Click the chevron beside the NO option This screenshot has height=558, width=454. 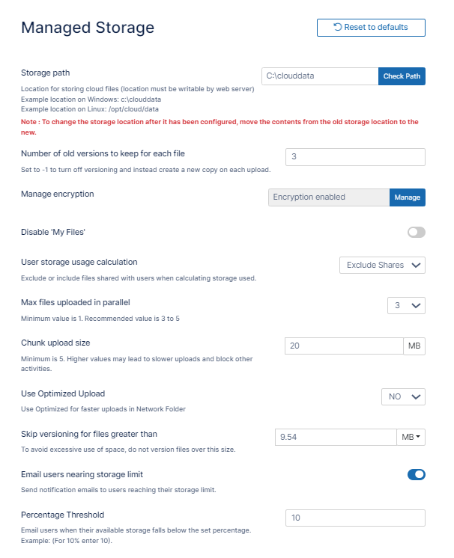point(417,396)
